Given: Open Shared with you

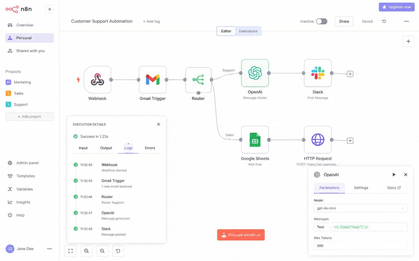Looking at the screenshot, I should [30, 51].
